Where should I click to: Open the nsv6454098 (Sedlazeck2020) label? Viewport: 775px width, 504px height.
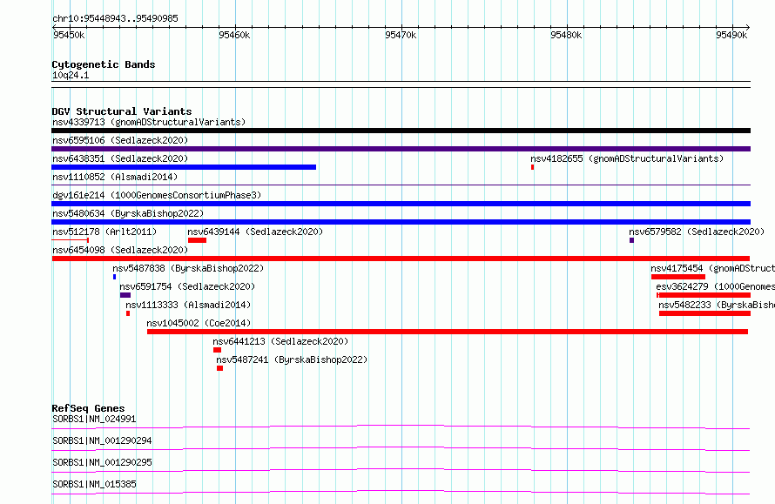(x=120, y=250)
